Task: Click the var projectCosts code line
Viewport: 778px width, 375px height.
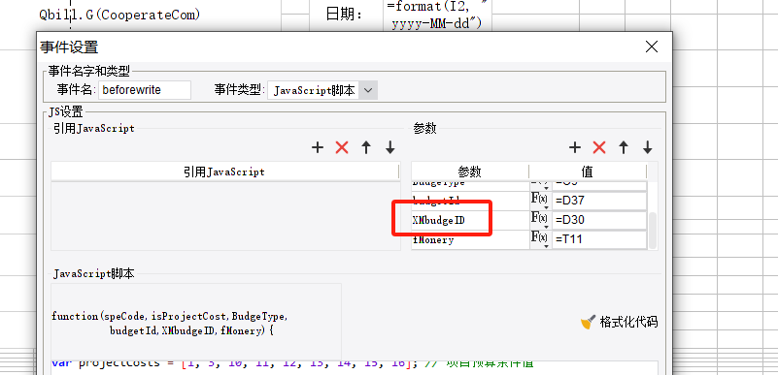Action: click(292, 363)
